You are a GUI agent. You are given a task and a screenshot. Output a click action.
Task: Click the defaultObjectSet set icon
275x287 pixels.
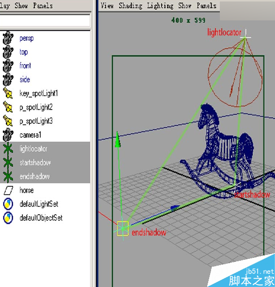pos(8,218)
